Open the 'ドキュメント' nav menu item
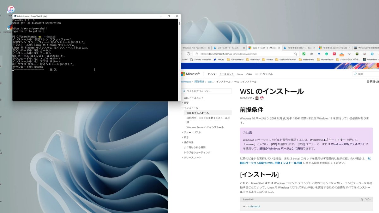 coord(226,74)
